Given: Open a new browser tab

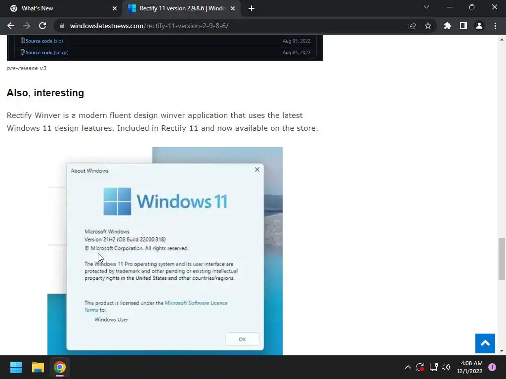Looking at the screenshot, I should 252,8.
